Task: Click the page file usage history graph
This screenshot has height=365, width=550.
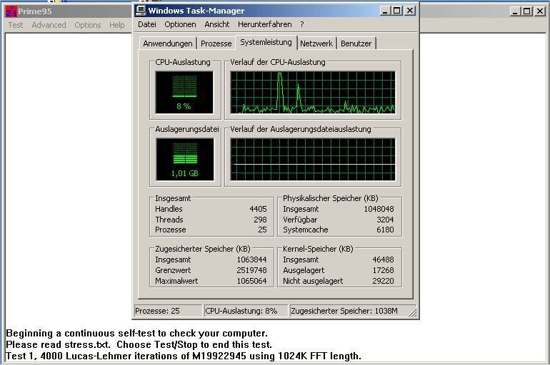Action: tap(313, 159)
